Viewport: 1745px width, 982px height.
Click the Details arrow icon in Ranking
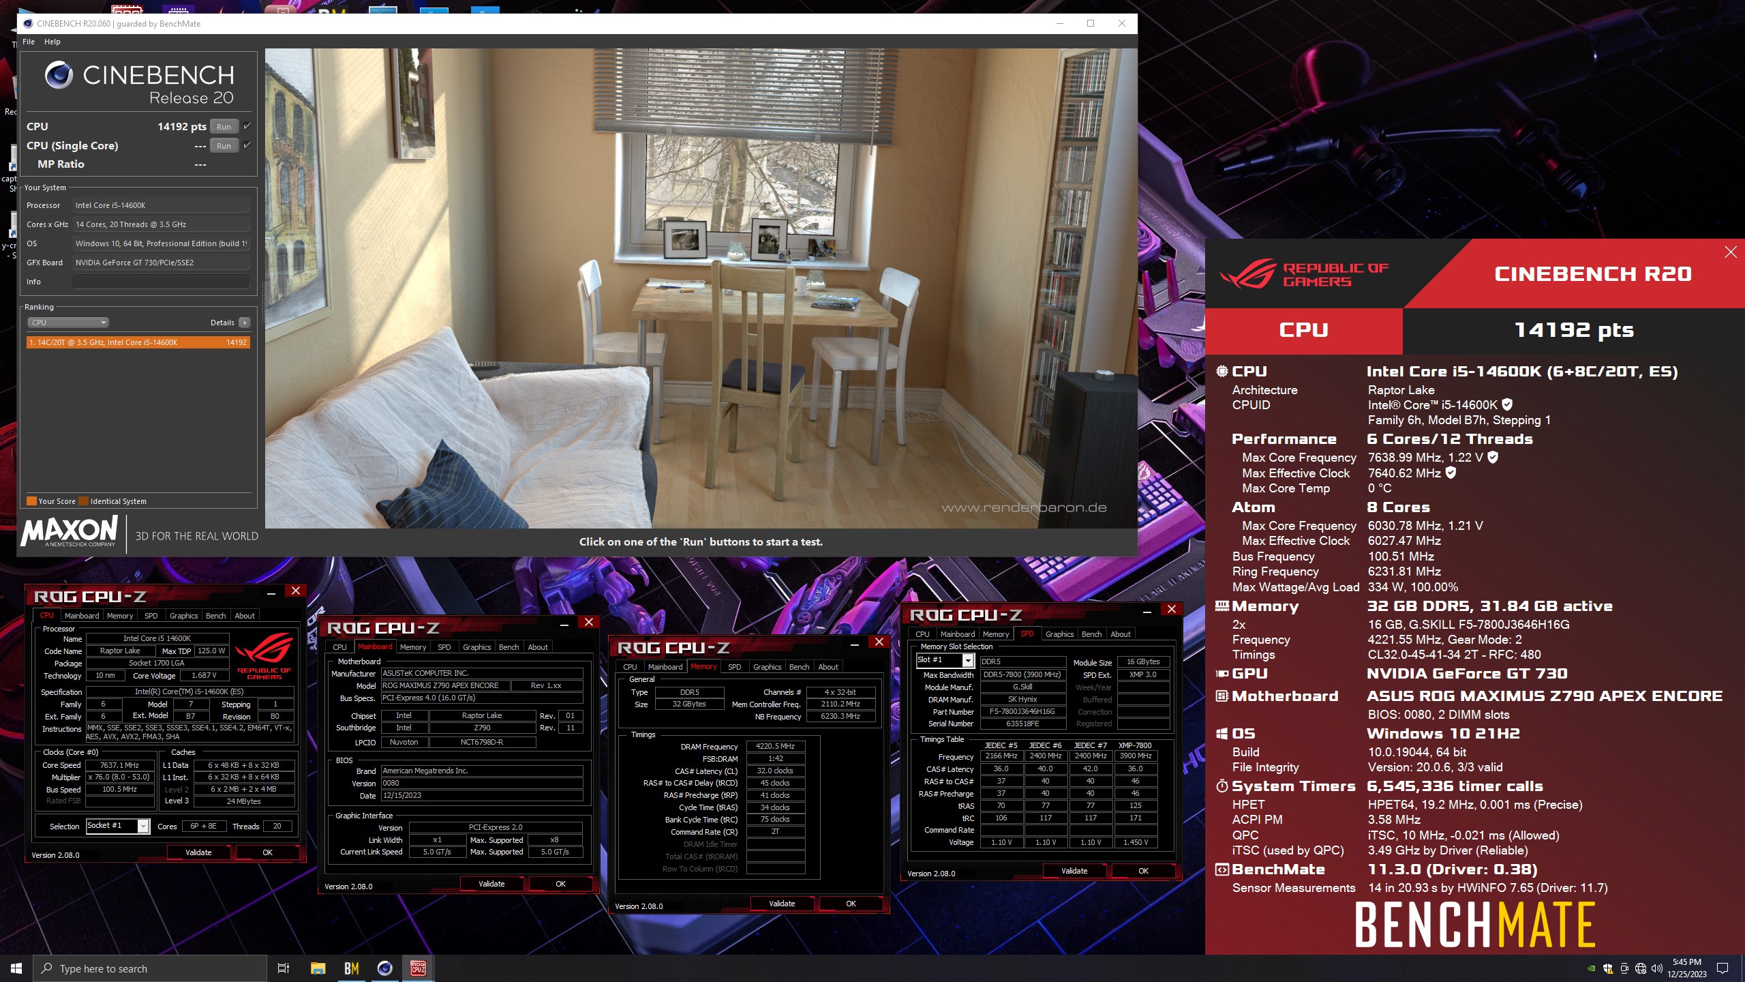pyautogui.click(x=245, y=323)
